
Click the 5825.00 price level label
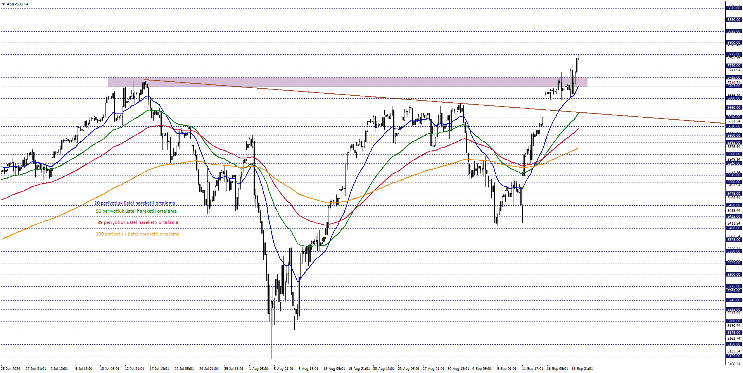pyautogui.click(x=734, y=31)
